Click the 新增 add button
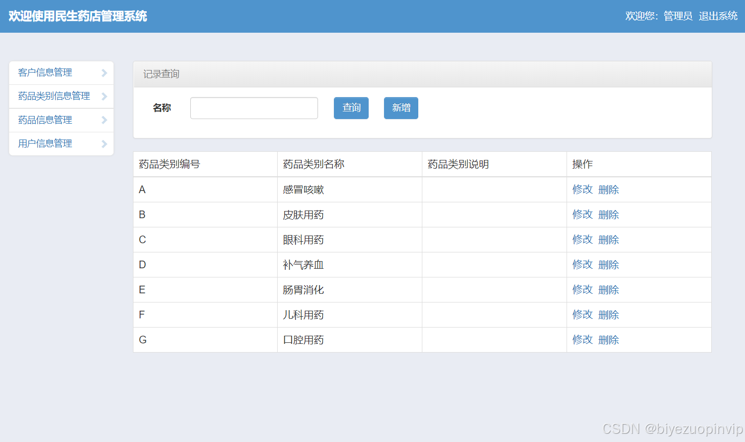This screenshot has width=745, height=442. click(x=401, y=108)
